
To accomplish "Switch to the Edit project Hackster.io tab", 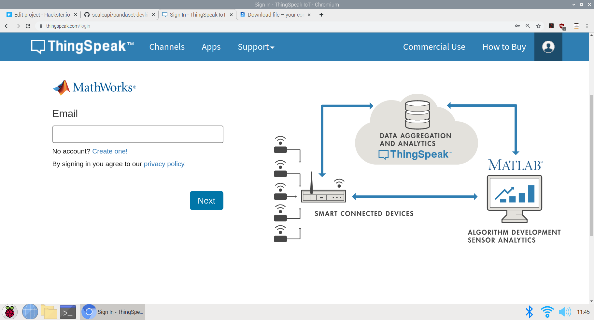I will coord(42,15).
